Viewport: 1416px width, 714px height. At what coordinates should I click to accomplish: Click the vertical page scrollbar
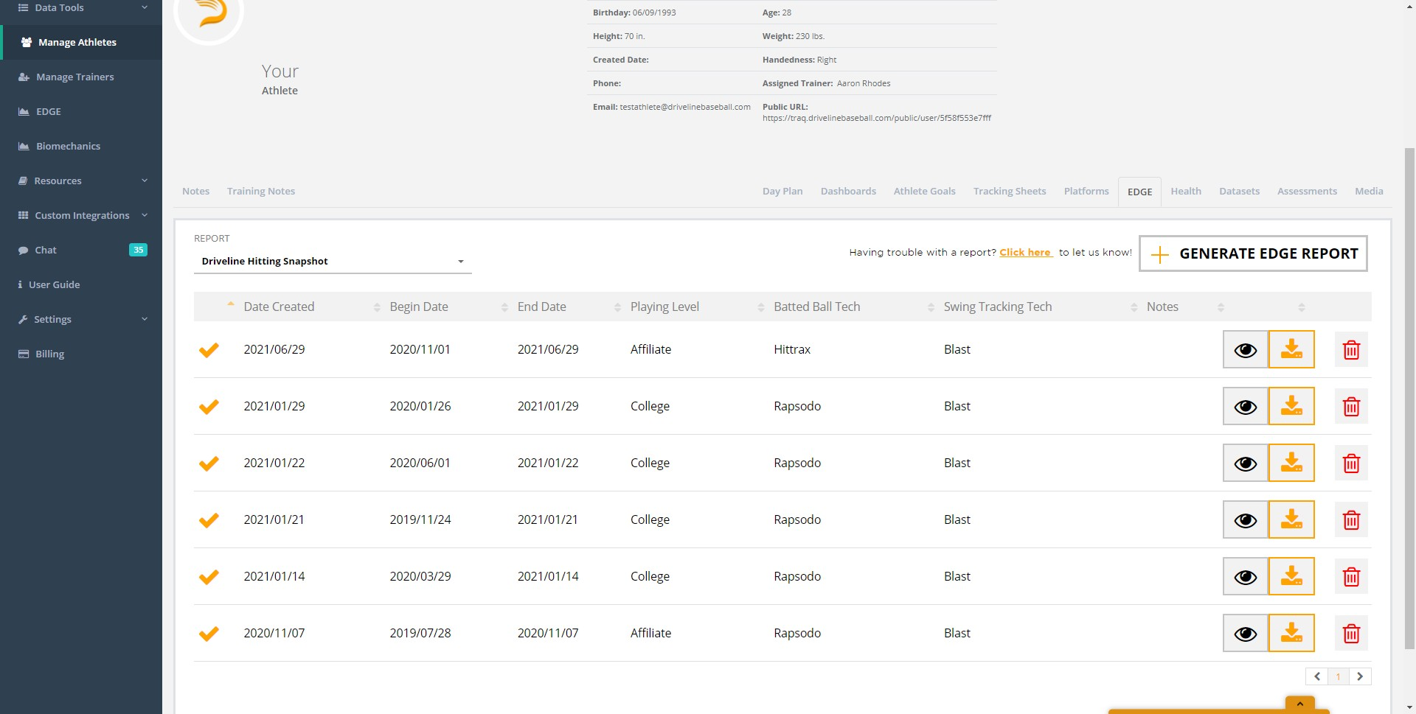coord(1409,398)
